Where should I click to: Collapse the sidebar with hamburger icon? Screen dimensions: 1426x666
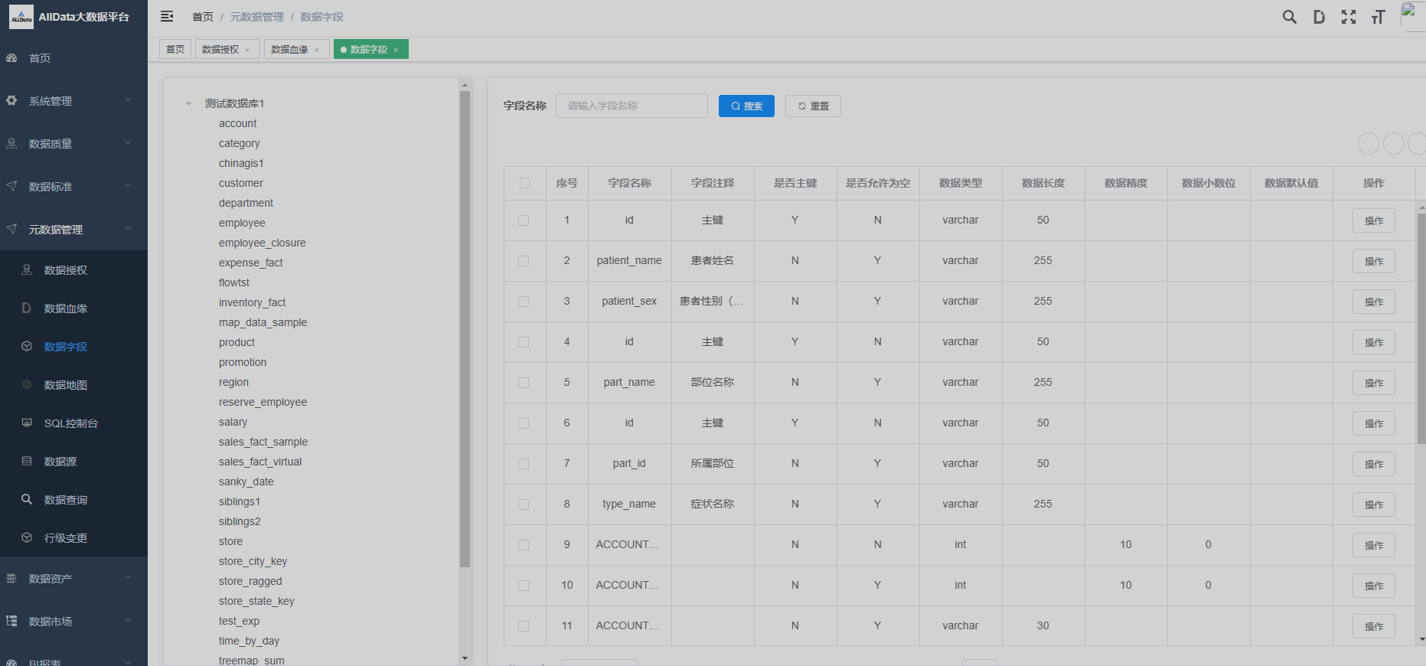point(167,17)
